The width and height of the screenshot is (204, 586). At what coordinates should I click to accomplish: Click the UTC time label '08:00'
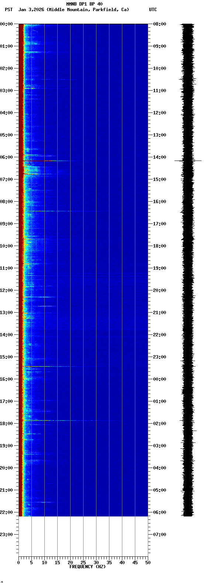[159, 24]
